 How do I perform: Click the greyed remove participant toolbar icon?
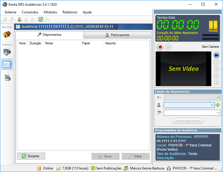33,20
